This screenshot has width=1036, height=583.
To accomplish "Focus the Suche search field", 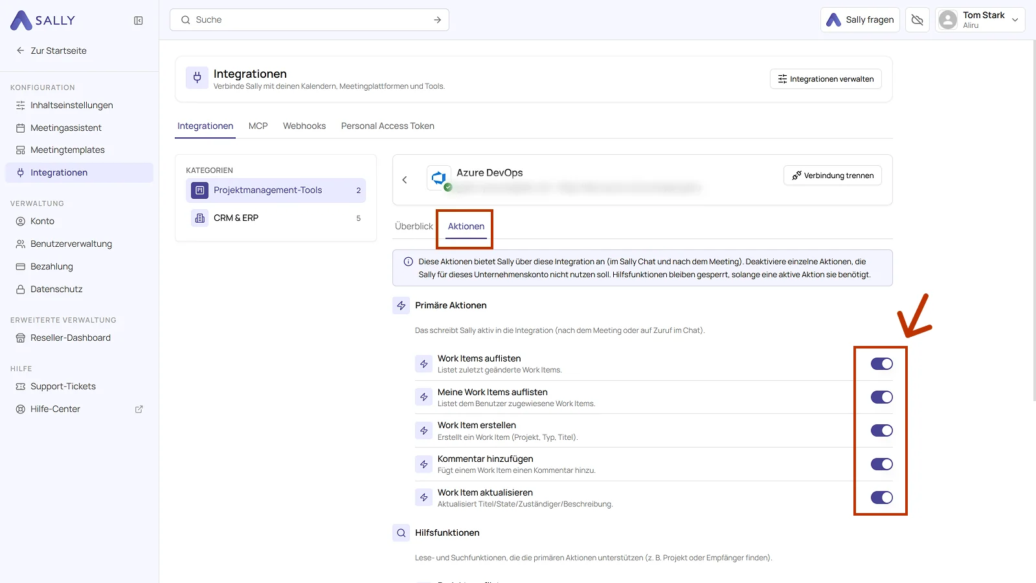I will (x=310, y=20).
